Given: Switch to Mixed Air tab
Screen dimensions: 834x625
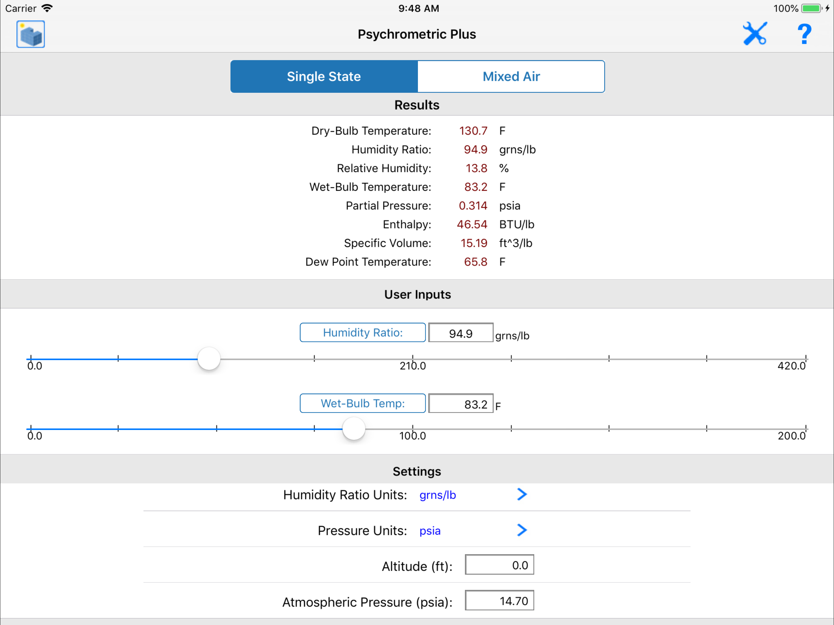Looking at the screenshot, I should [511, 77].
